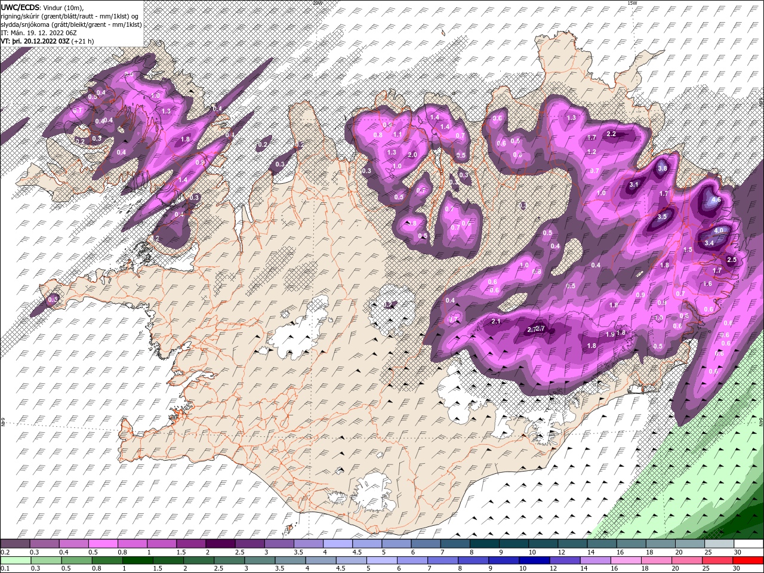Pick the top-row light lavender swatch between 4 and 4.5
Viewport: 764px width, 573px height.
coord(338,544)
